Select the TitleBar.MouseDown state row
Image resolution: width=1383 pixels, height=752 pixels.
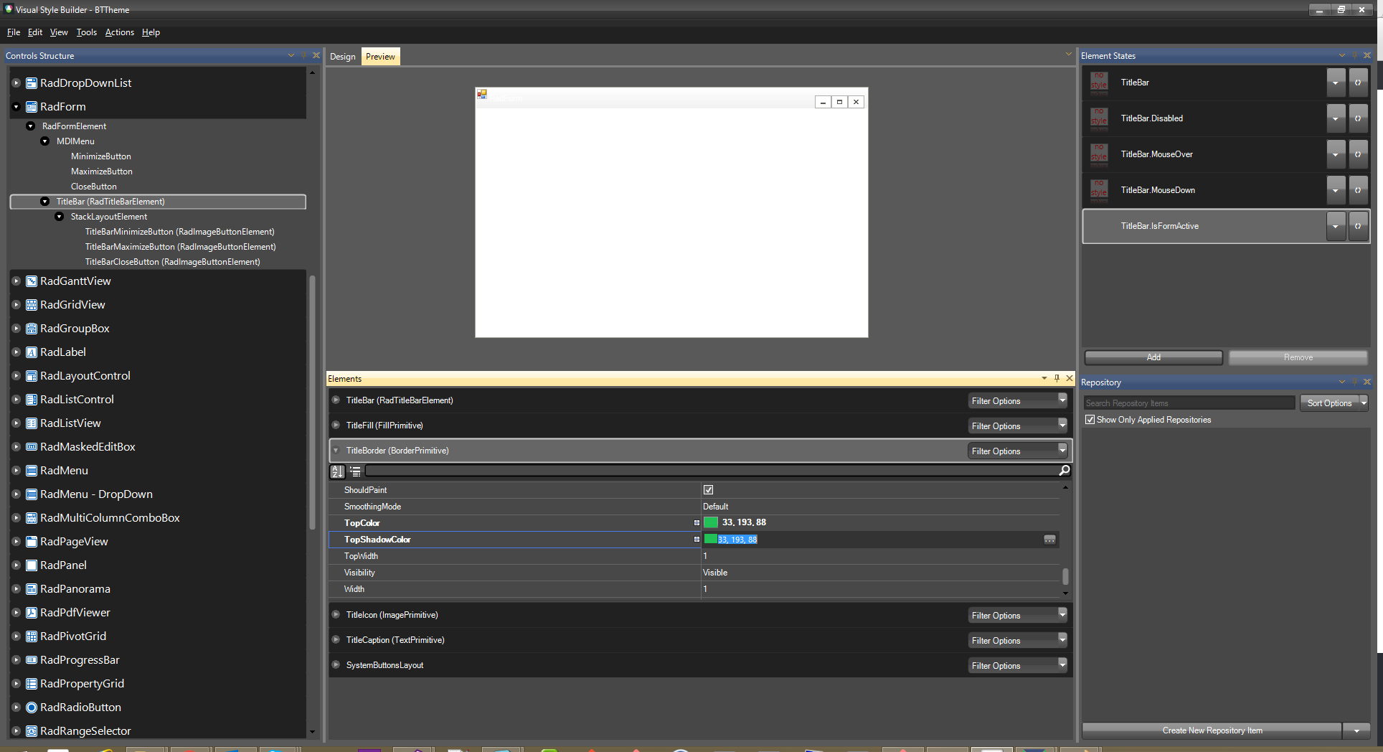(1226, 190)
